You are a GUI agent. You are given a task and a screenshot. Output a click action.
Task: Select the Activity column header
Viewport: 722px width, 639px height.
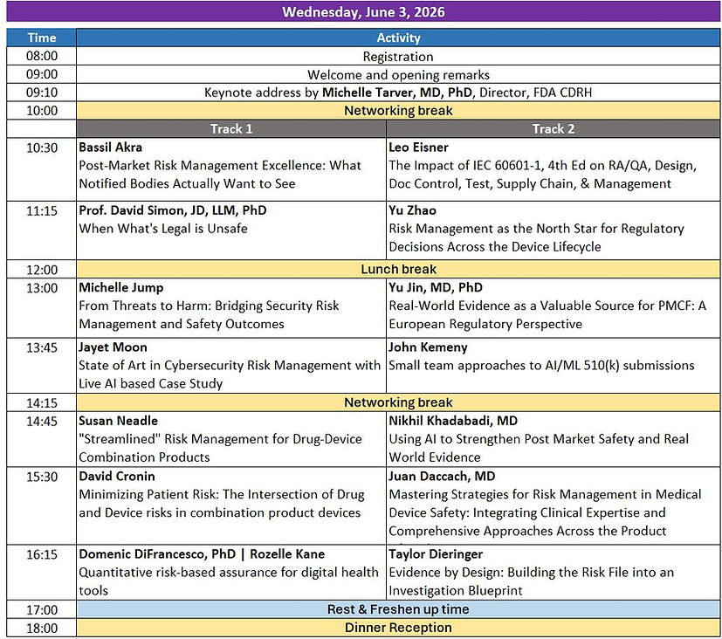(x=398, y=38)
